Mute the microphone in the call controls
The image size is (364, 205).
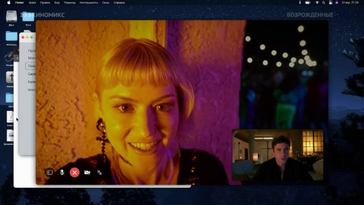tap(62, 173)
